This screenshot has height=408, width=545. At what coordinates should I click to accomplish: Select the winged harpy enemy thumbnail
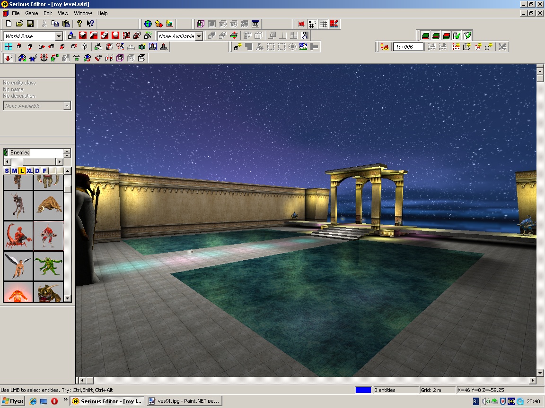click(18, 266)
